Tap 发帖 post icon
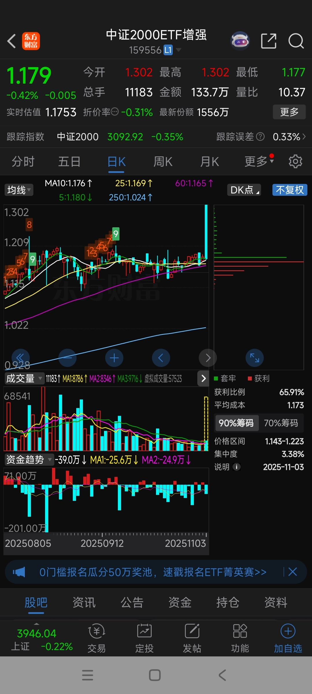Screen dimensions: 312x694 click(x=192, y=638)
